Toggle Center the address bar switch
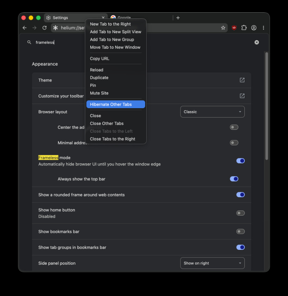288x296 pixels. click(x=234, y=127)
